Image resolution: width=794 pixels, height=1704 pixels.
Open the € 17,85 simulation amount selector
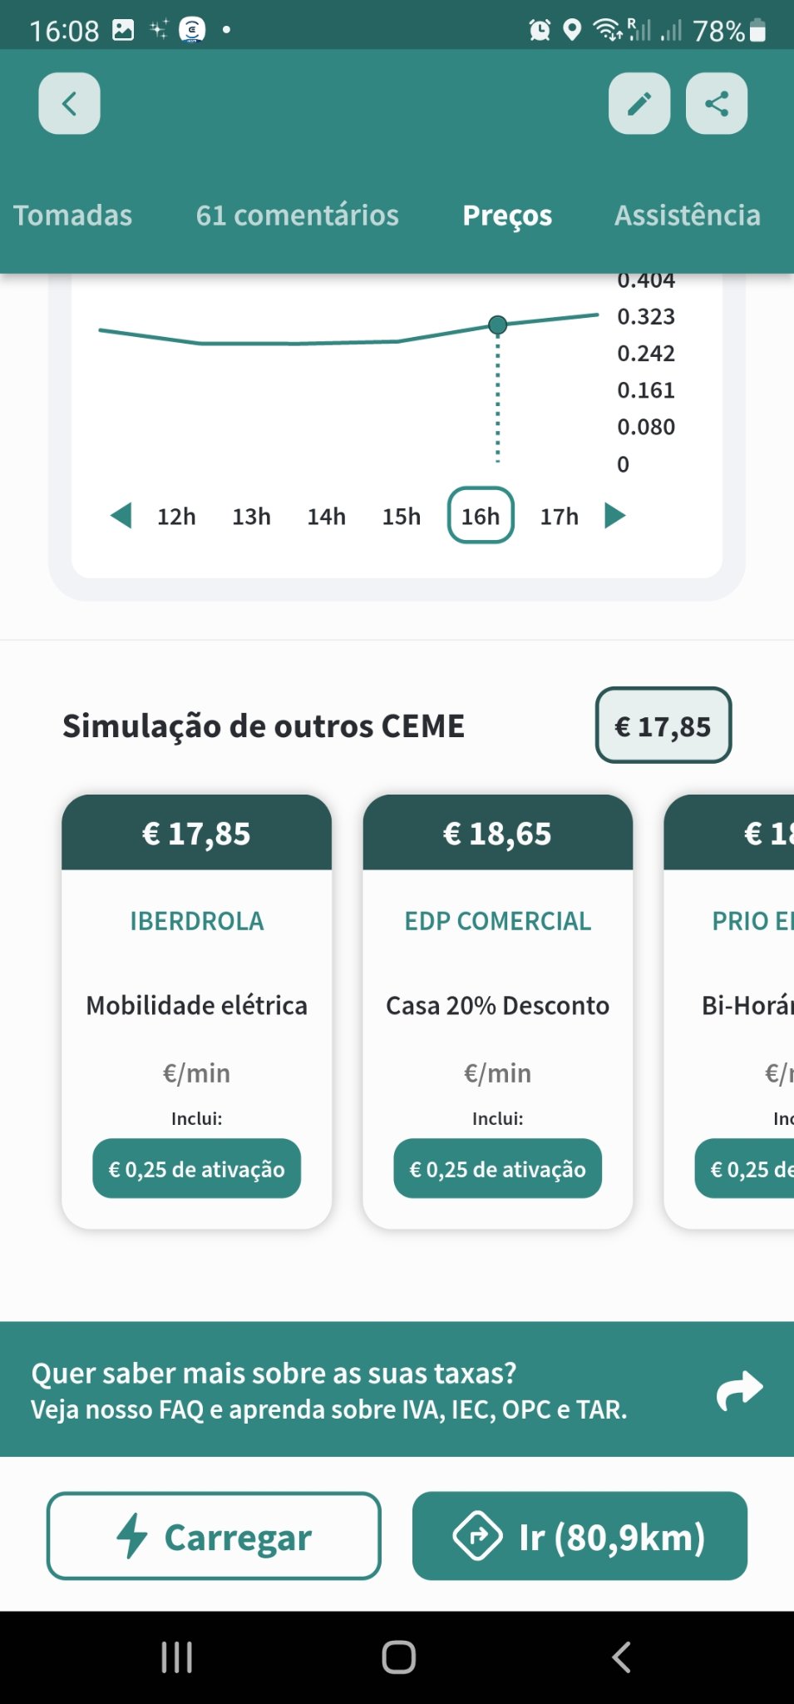click(x=663, y=726)
